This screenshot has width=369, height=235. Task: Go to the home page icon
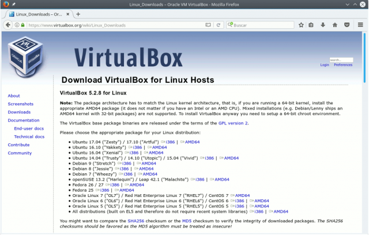pyautogui.click(x=335, y=25)
